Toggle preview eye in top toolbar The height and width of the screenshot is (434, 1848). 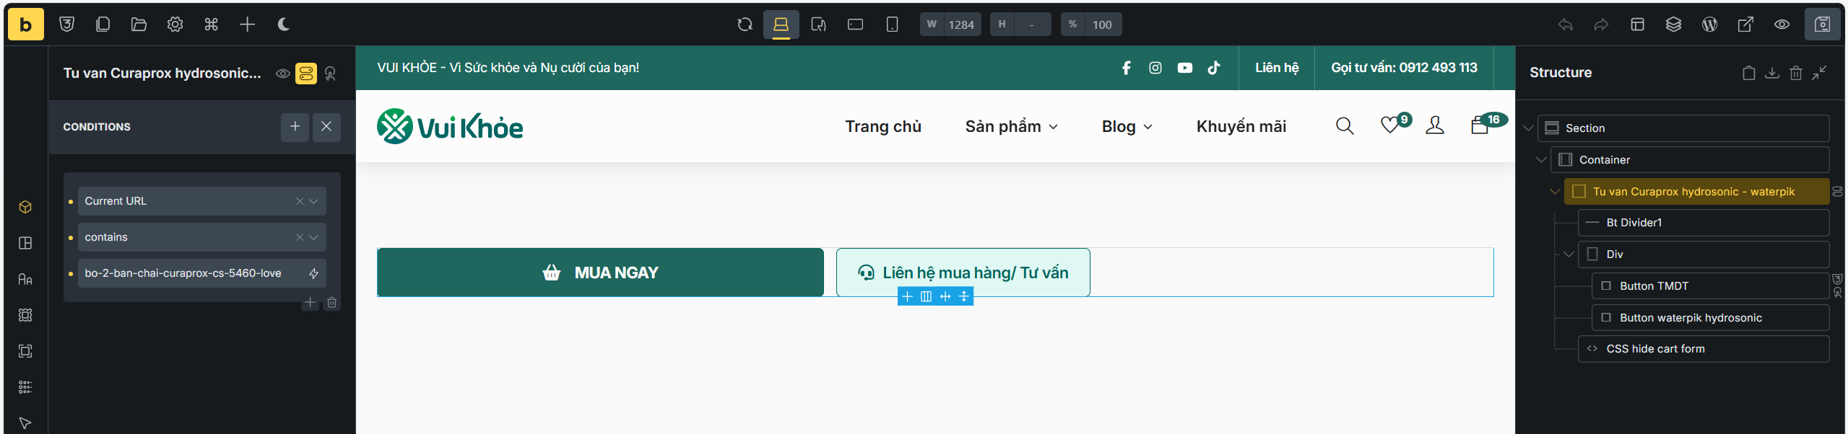tap(1782, 25)
